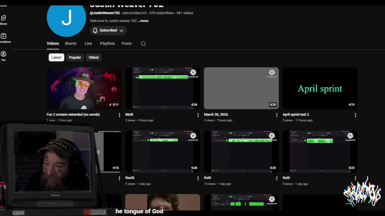Open the gray March 30, 2026 thumbnail
Viewport: 385px width, 216px height.
(x=241, y=88)
